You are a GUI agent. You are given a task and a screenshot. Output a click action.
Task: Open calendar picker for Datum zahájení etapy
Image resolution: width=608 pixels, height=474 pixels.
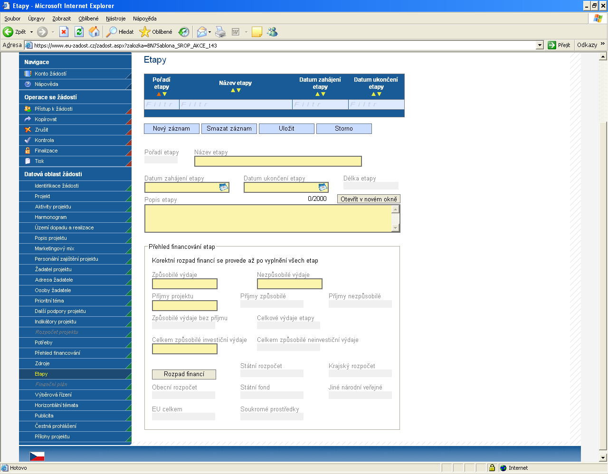pos(223,188)
